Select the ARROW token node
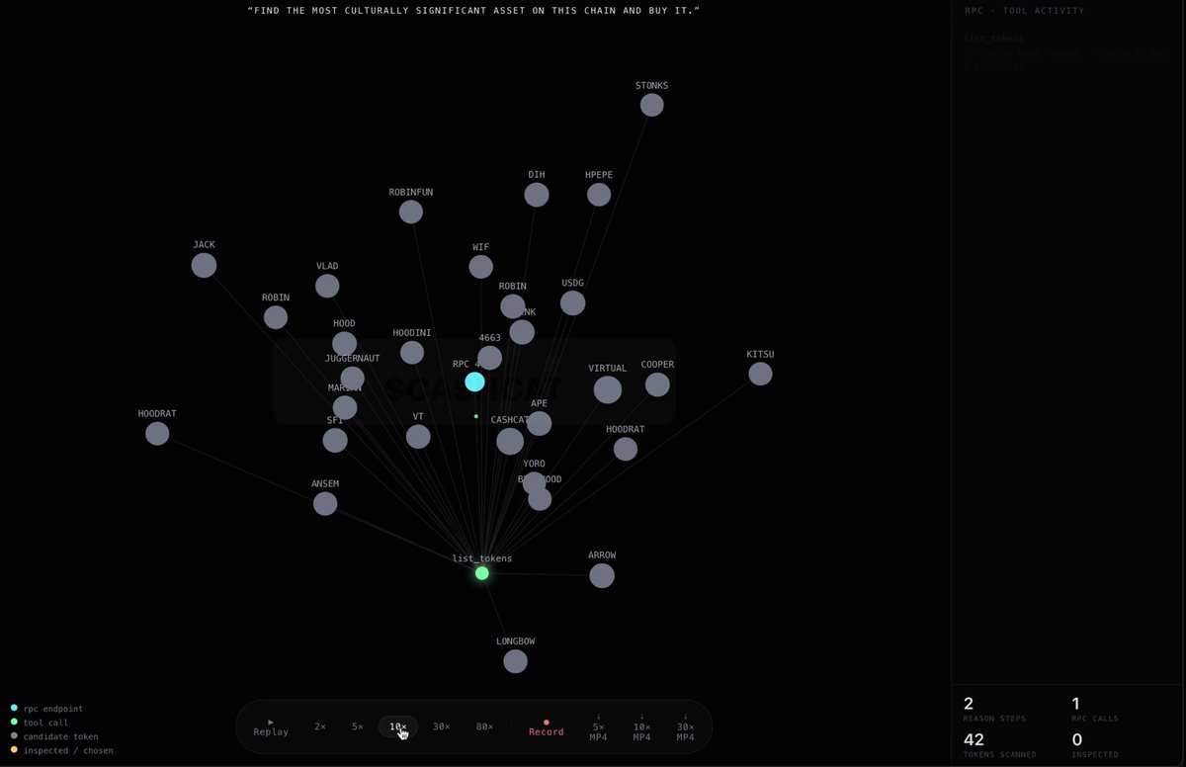 [602, 575]
